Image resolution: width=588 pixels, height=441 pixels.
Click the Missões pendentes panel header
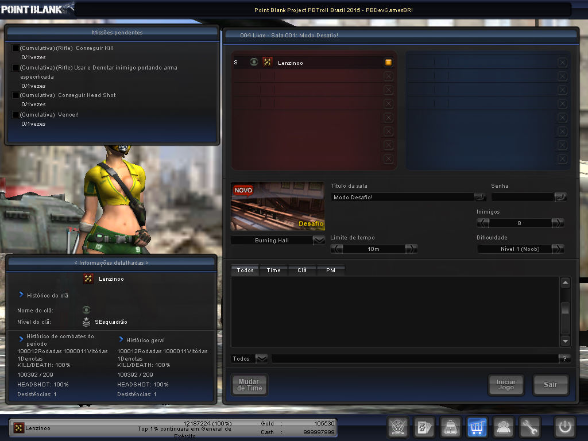coord(112,32)
